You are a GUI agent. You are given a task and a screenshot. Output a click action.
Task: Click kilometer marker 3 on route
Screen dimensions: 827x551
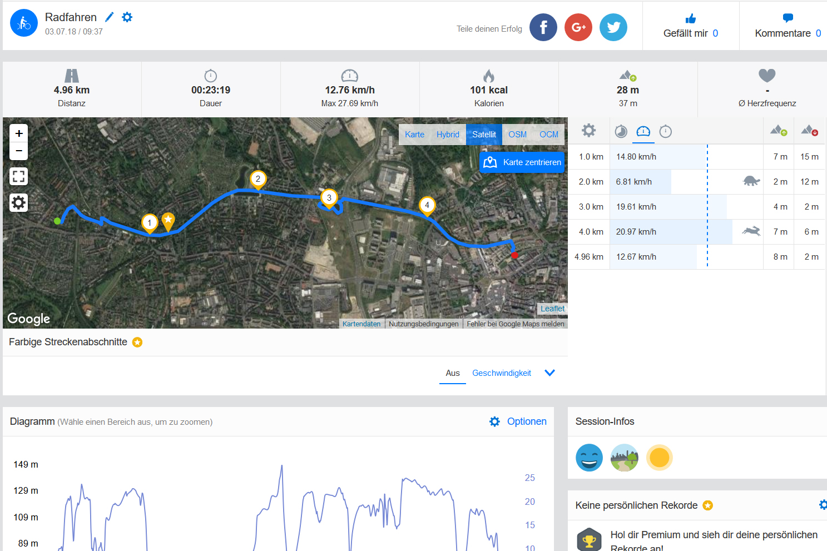pos(329,198)
